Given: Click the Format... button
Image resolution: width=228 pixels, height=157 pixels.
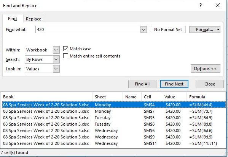Looking at the screenshot, I should coord(203,30).
